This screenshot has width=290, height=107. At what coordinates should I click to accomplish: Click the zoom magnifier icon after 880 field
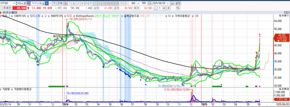[x=150, y=3]
